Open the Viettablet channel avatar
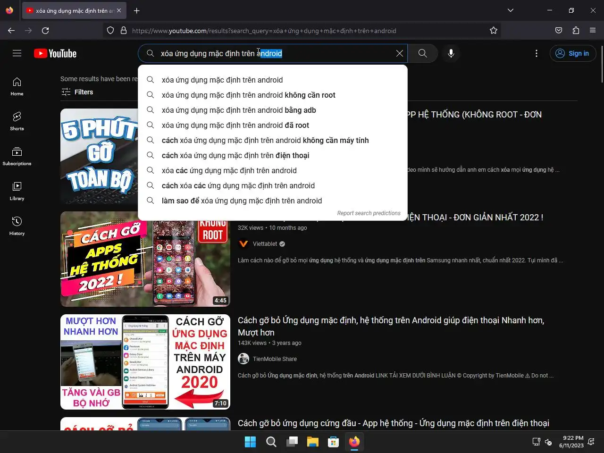This screenshot has width=604, height=453. (x=243, y=244)
